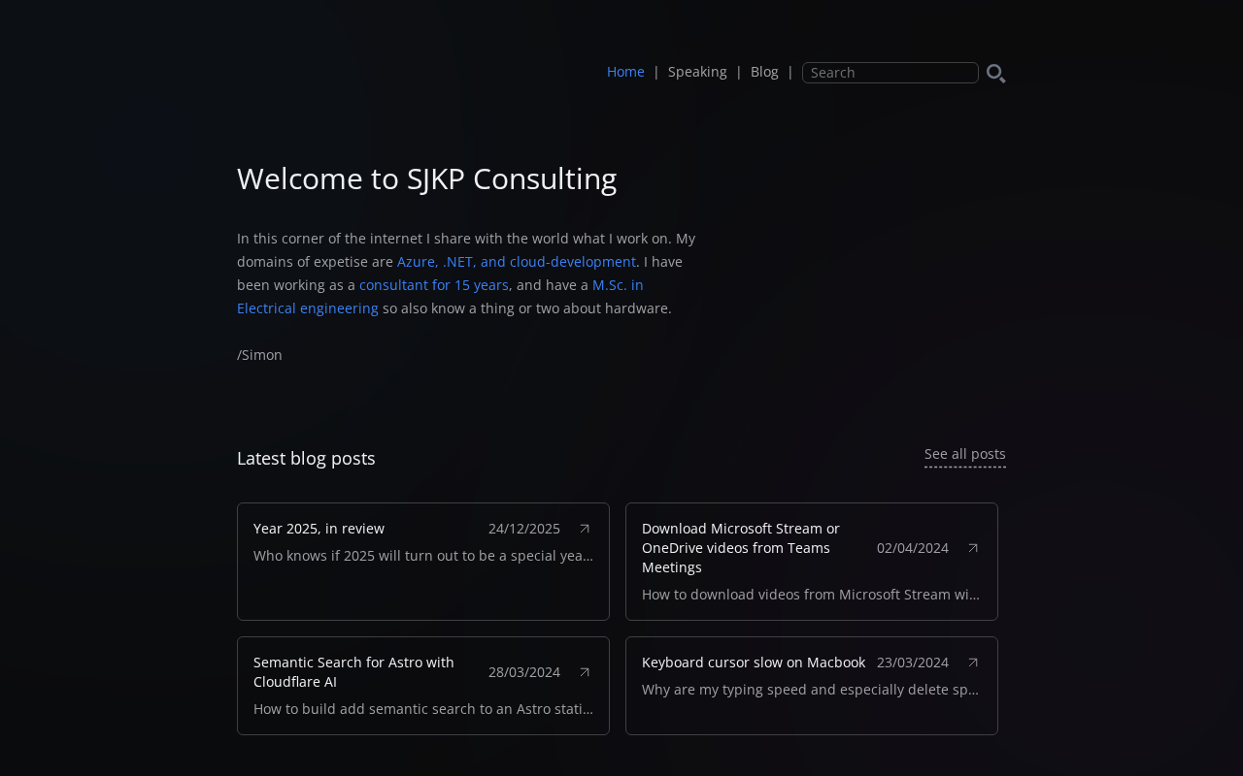The width and height of the screenshot is (1243, 776).
Task: Open Keyboard cursor slow on Macbook post
Action: (754, 663)
